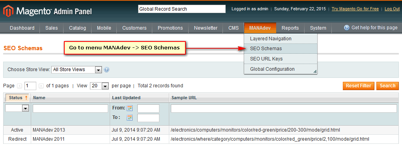Open the Choose Store View dropdown
The image size is (402, 147).
point(77,70)
